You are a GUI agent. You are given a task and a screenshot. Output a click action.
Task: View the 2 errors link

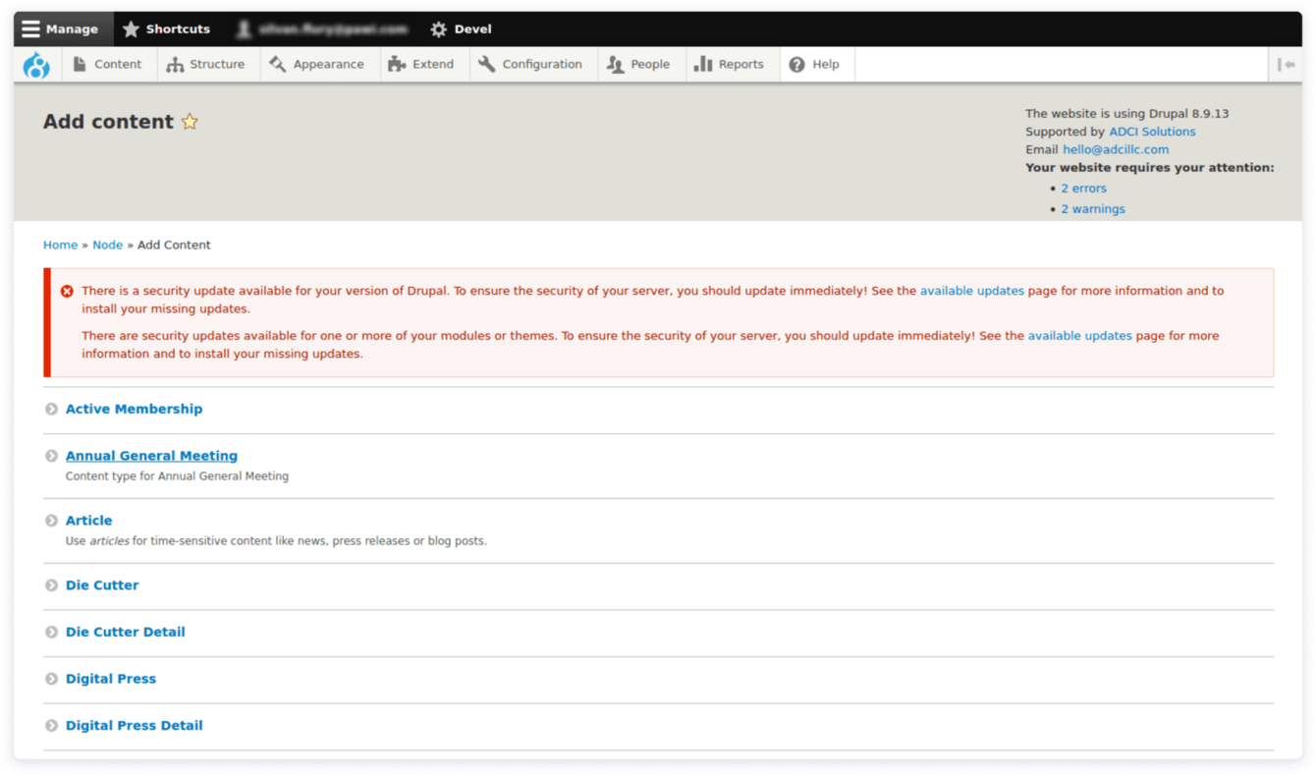[1083, 188]
